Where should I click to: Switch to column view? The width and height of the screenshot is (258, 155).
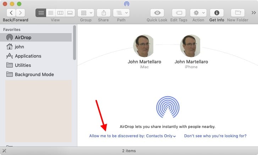tap(60, 13)
